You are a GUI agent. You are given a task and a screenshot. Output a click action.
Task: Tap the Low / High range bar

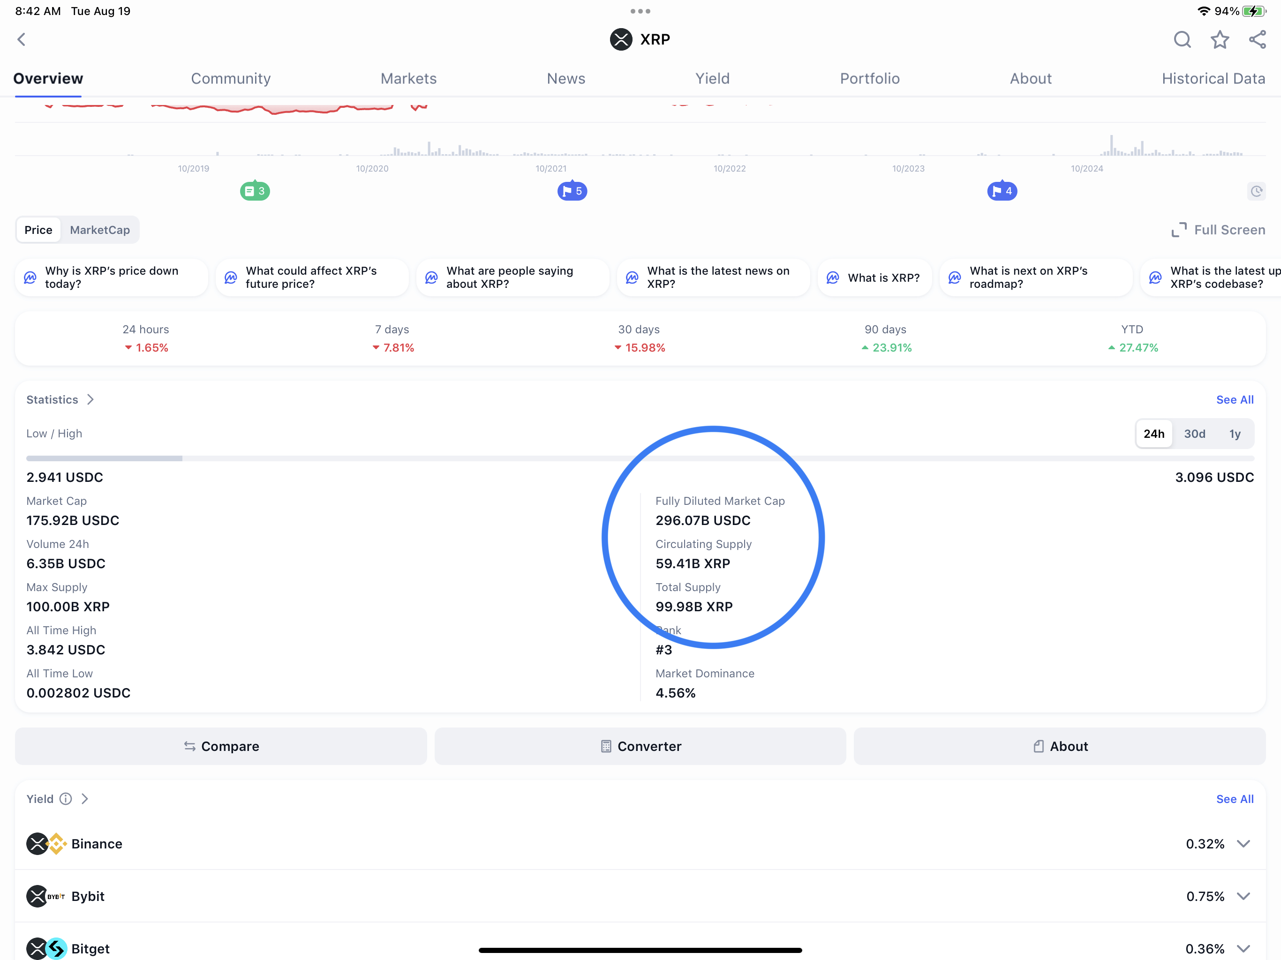point(640,458)
